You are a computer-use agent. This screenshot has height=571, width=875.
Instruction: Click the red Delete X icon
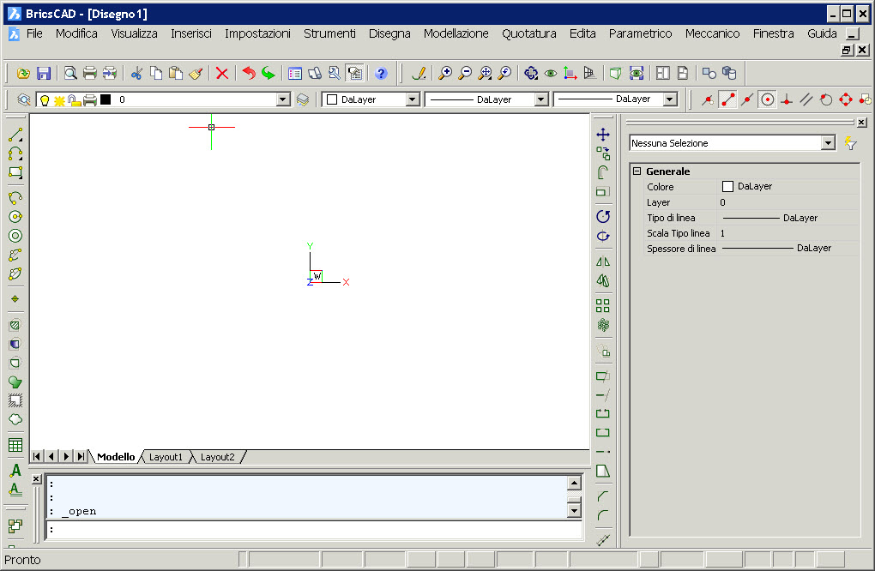(221, 74)
